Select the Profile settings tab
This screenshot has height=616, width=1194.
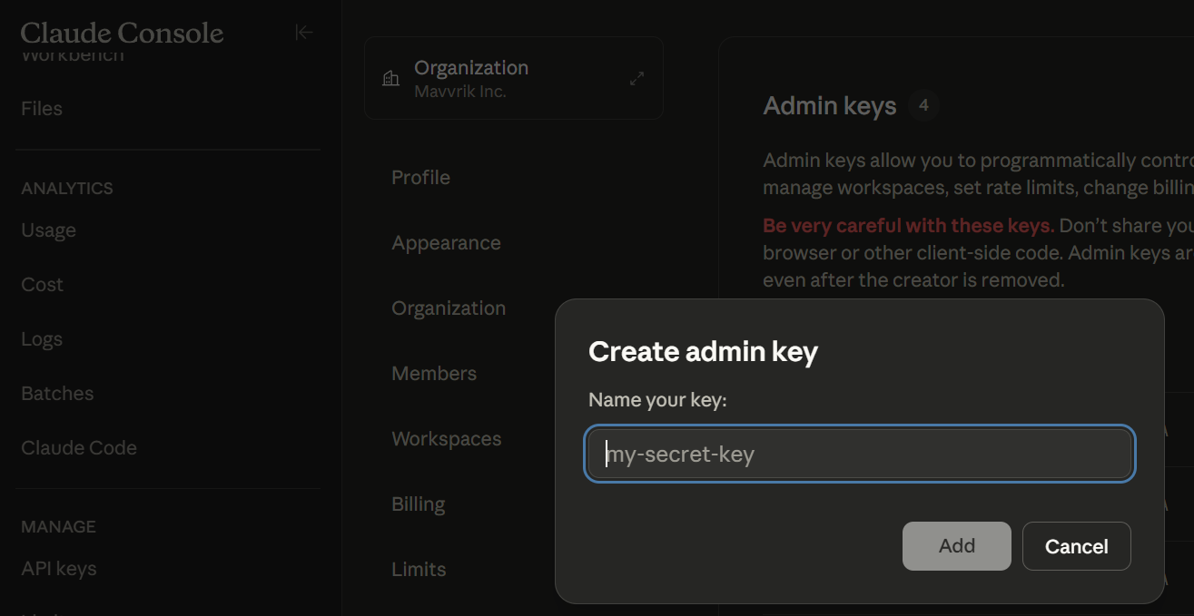[420, 178]
